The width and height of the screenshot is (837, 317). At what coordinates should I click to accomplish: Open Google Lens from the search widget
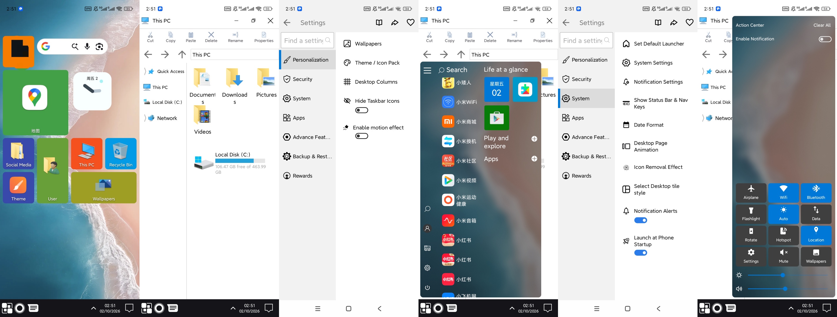click(99, 47)
